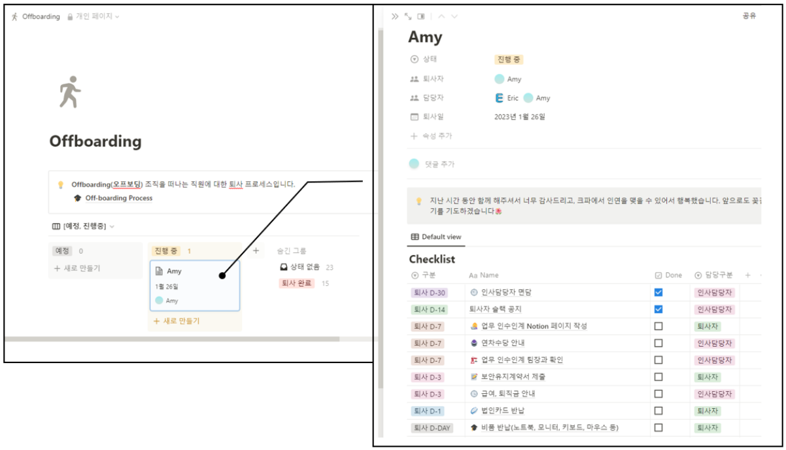This screenshot has height=450, width=786.
Task: Click the walking person page icon
Action: point(69,92)
